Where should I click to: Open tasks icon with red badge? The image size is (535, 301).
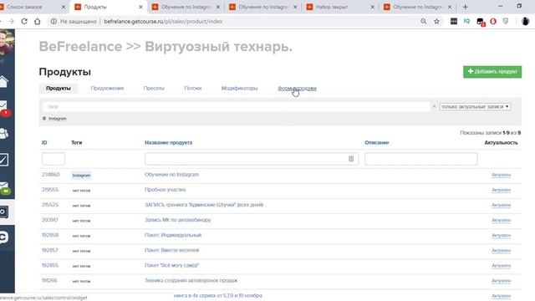click(4, 108)
